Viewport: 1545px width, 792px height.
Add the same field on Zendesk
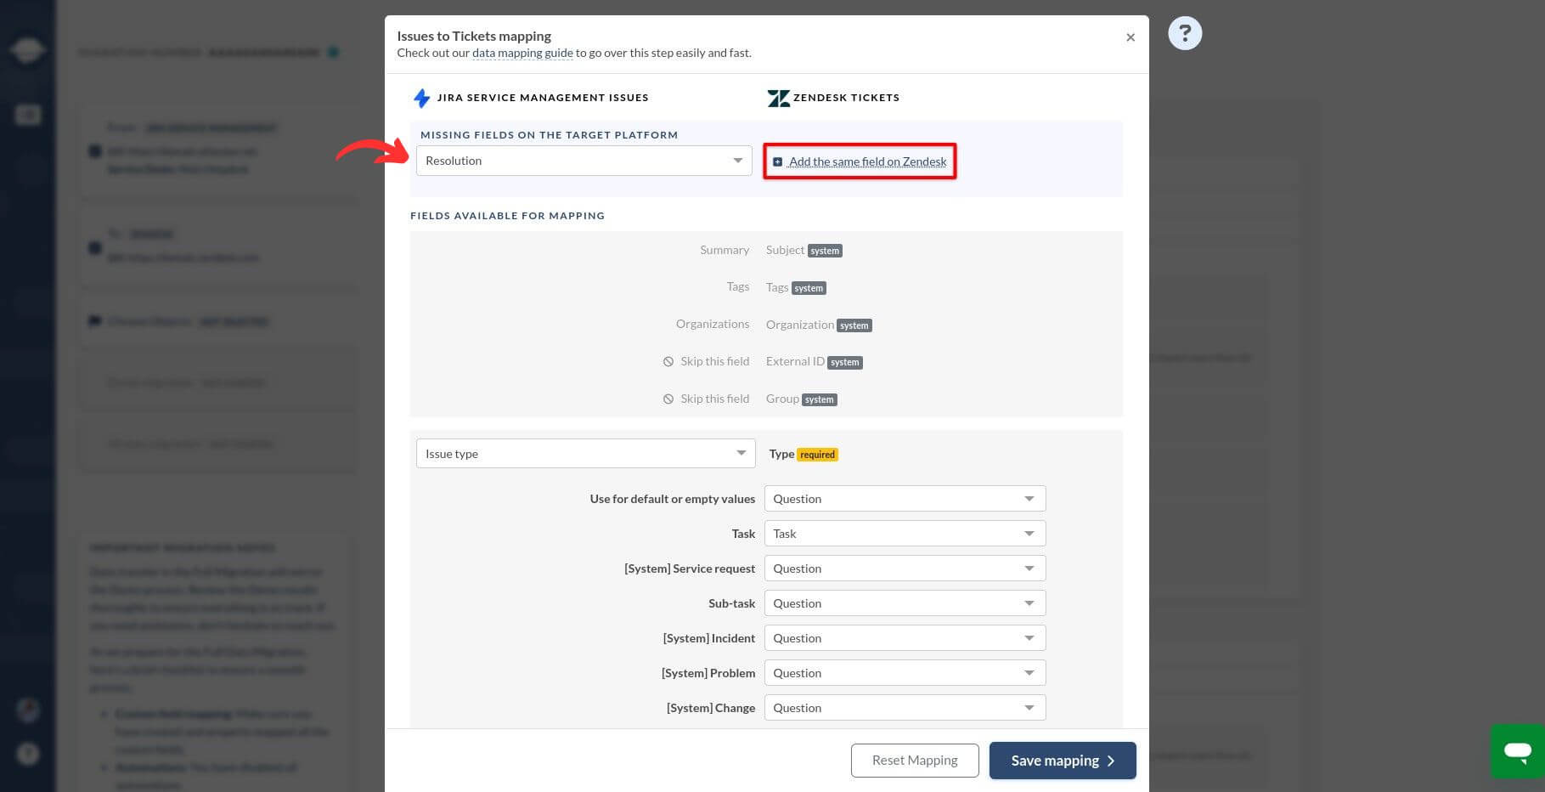tap(867, 161)
